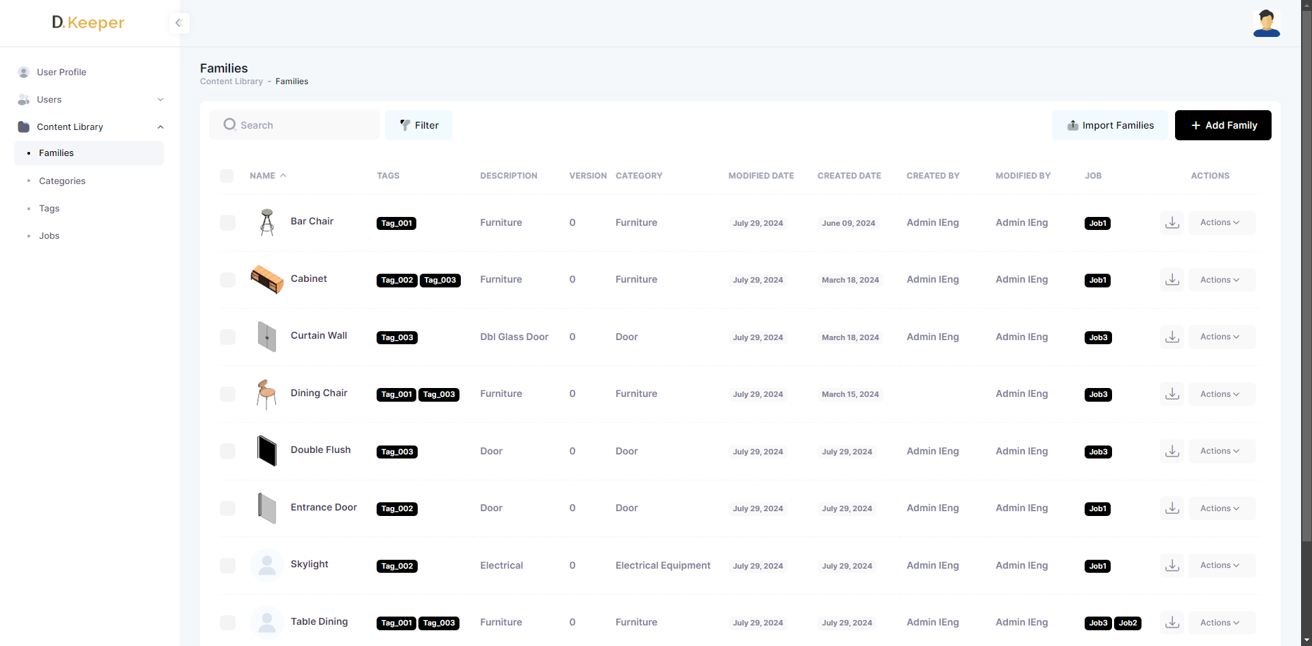This screenshot has height=646, width=1312.
Task: Collapse the sidebar with the arrow icon
Action: point(179,23)
